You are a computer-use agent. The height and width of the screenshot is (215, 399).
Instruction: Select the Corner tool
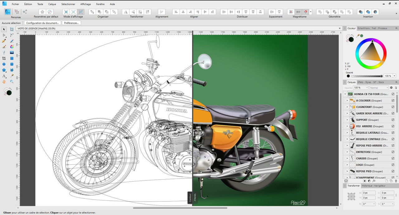click(x=12, y=35)
